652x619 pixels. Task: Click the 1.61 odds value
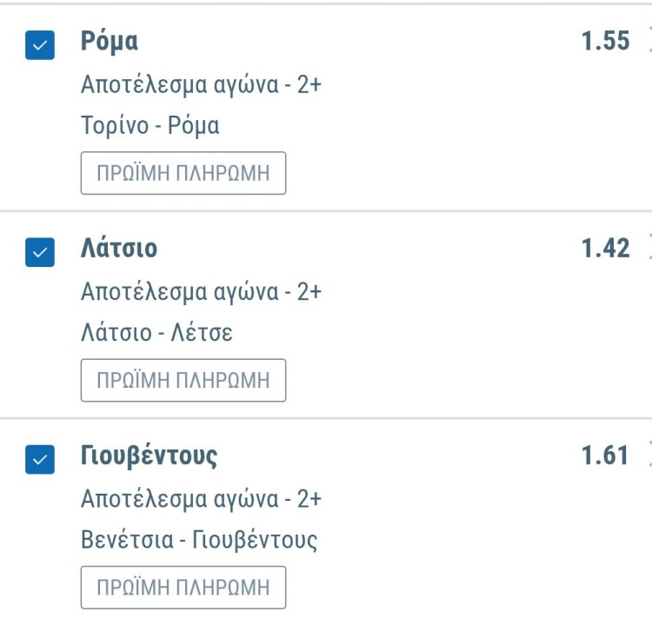605,455
